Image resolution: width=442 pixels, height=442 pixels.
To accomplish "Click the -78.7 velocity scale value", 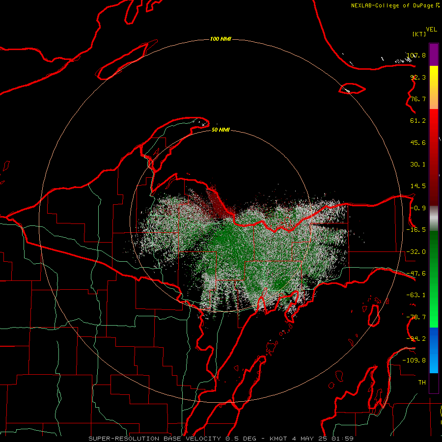I will click(x=416, y=317).
